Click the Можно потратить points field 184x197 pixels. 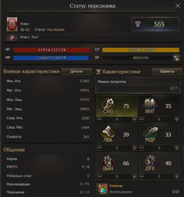138,89
